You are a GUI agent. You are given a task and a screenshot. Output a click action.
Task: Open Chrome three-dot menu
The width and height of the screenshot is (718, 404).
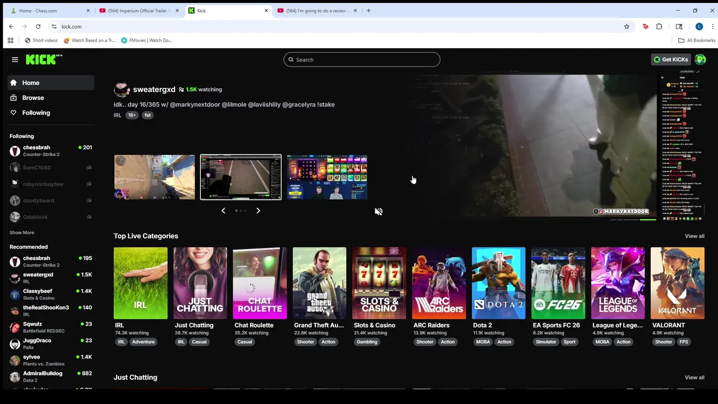(712, 26)
